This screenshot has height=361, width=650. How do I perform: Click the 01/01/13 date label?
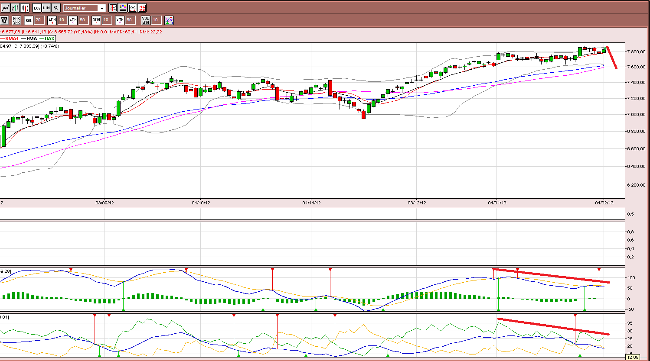[497, 202]
